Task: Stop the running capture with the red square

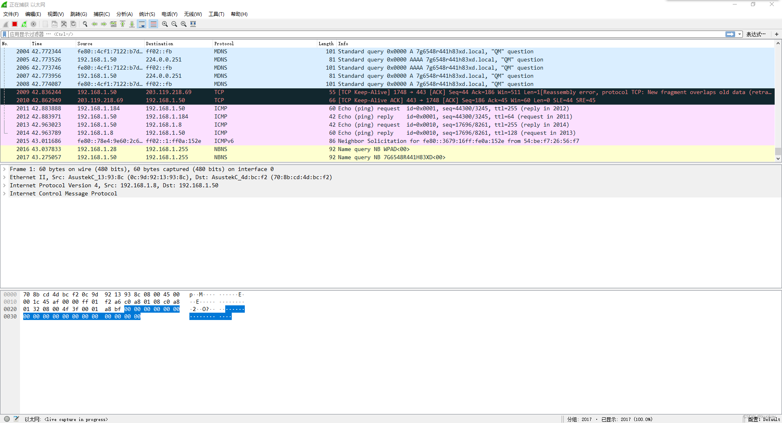Action: click(15, 24)
